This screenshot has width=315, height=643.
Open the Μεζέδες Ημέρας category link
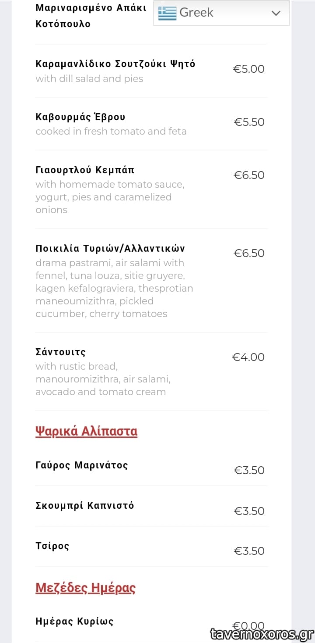85,588
